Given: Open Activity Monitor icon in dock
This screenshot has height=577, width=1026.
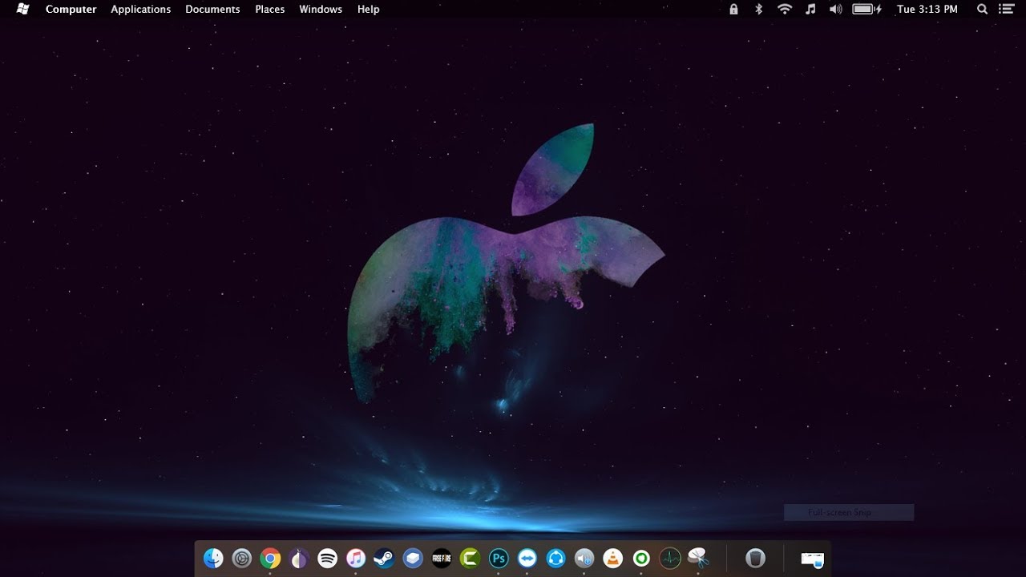Looking at the screenshot, I should tap(670, 559).
